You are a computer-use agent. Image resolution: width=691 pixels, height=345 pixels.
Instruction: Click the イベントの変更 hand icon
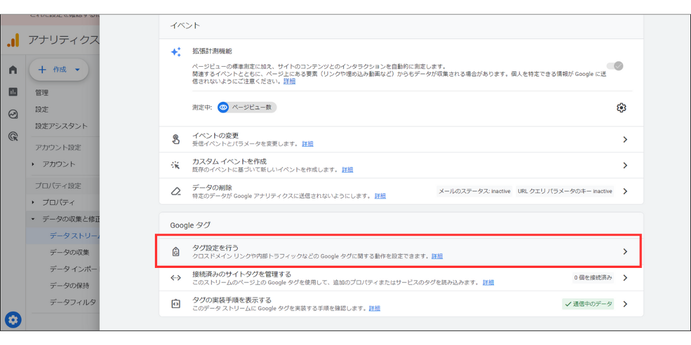(176, 139)
